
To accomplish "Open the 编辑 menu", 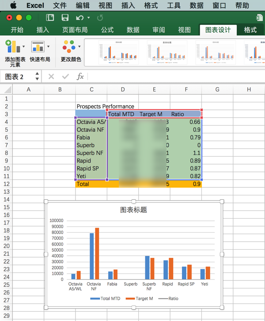I will click(83, 5).
